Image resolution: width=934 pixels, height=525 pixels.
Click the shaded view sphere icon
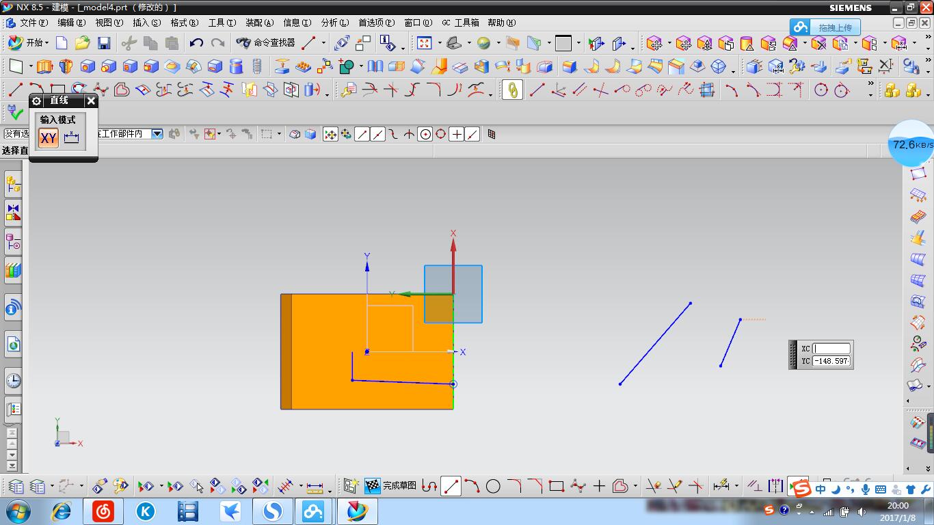[483, 43]
